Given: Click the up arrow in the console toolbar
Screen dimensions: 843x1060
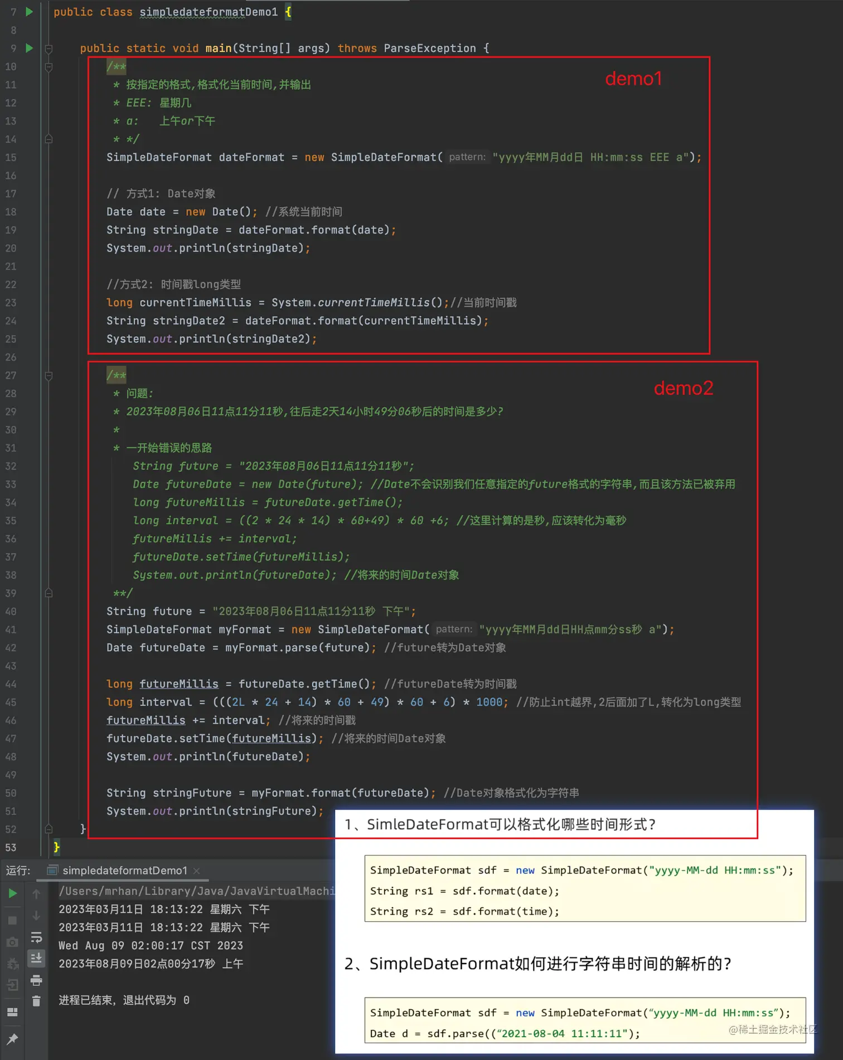Looking at the screenshot, I should (36, 894).
